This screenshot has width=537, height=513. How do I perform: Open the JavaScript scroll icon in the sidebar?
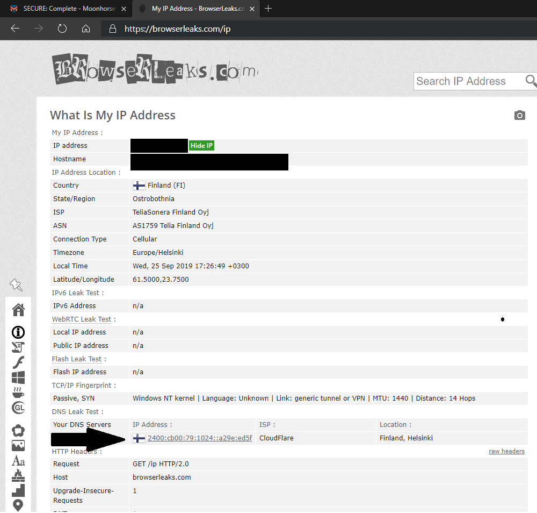click(18, 347)
